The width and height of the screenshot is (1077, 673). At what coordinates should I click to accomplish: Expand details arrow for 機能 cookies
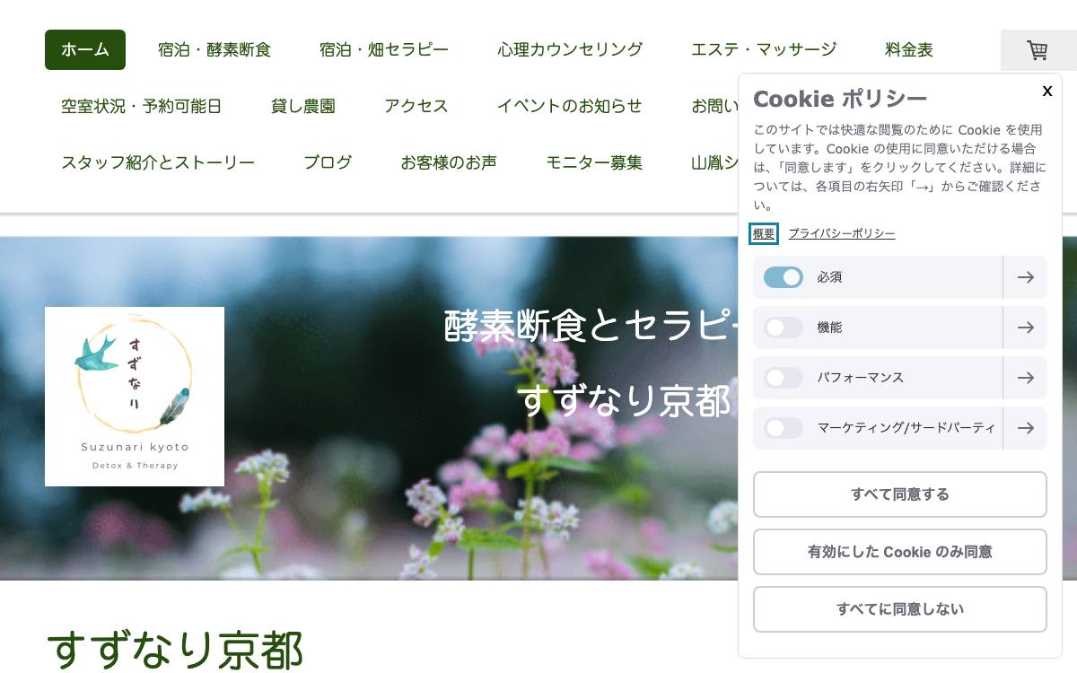click(x=1025, y=328)
